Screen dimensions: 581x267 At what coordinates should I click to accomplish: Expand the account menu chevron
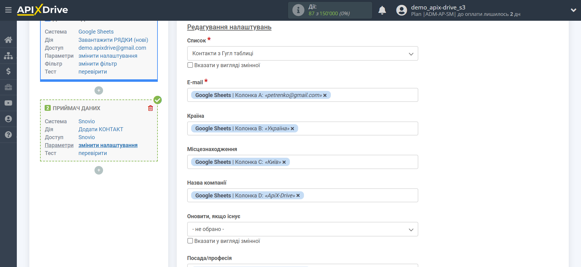(573, 10)
